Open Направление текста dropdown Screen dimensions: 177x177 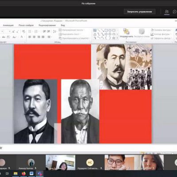tap(72, 30)
